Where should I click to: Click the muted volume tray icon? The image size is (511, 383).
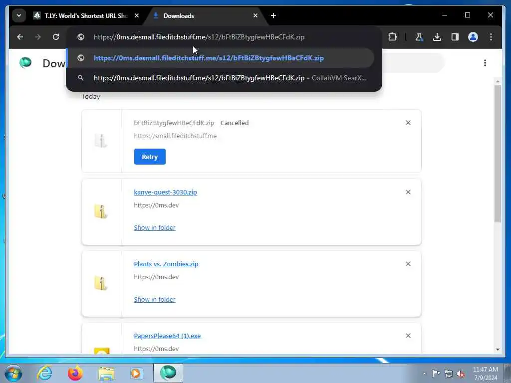click(x=461, y=374)
